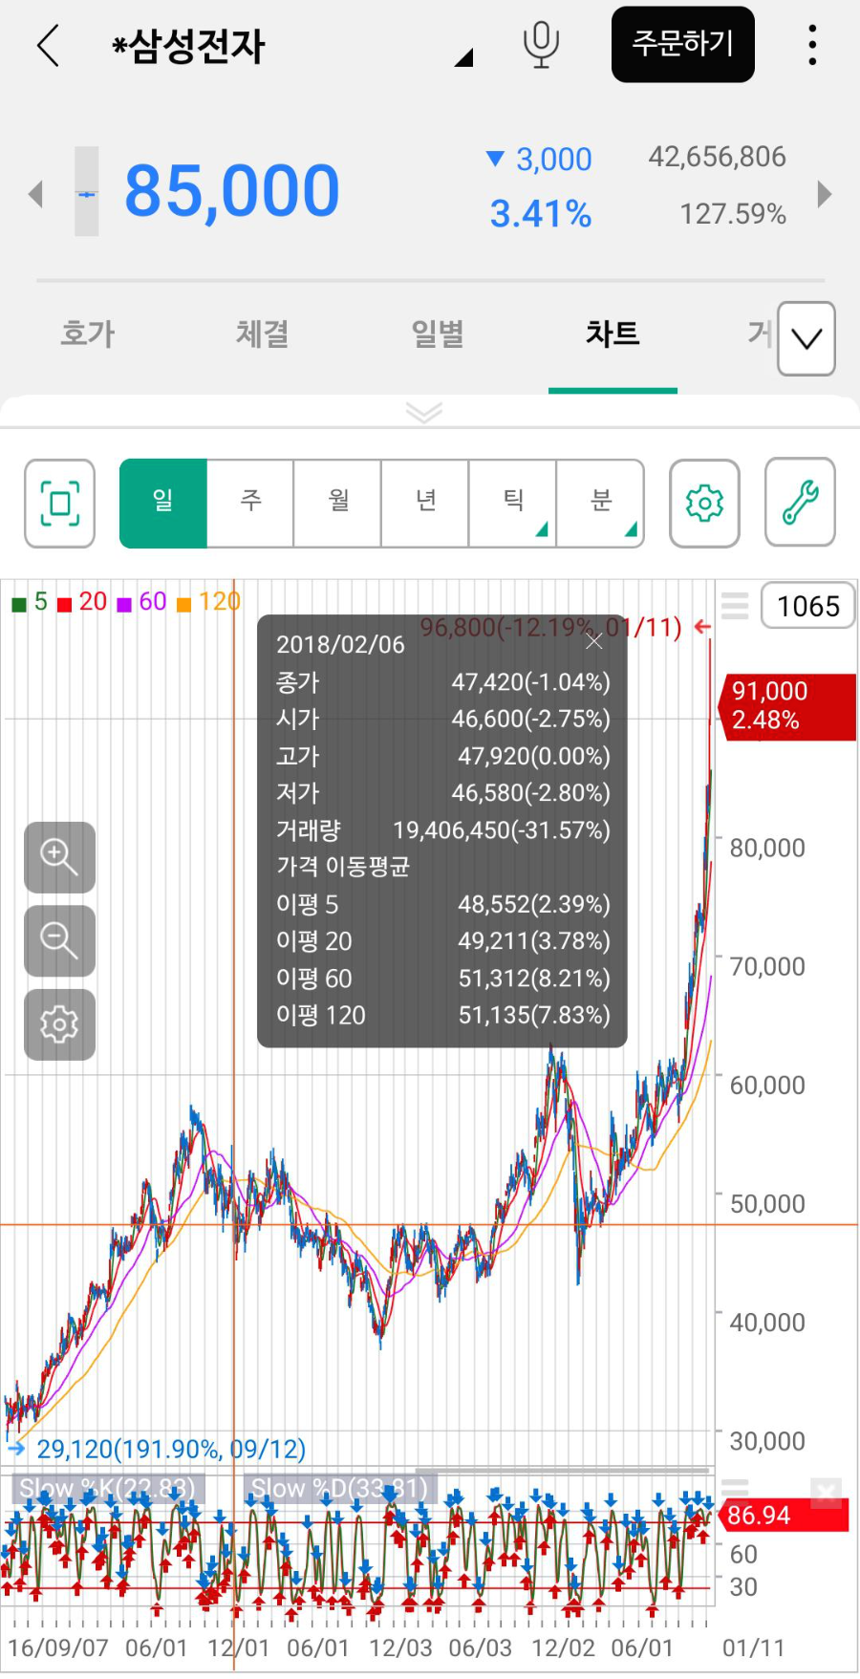Open chart settings green gear icon
860x1679 pixels.
pos(704,503)
